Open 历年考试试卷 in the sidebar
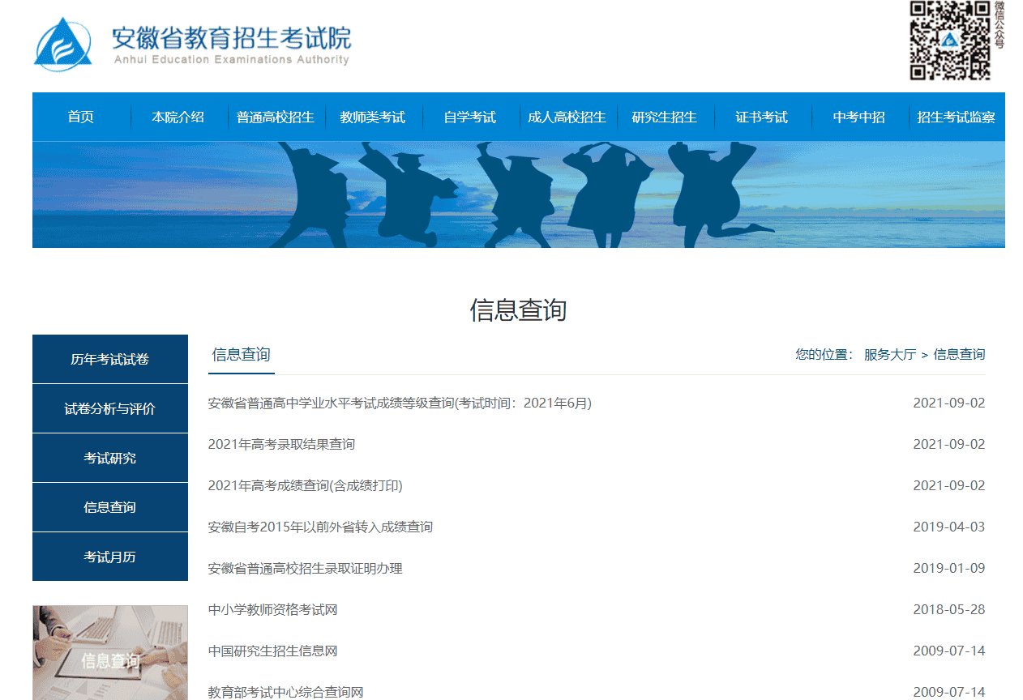 [110, 360]
